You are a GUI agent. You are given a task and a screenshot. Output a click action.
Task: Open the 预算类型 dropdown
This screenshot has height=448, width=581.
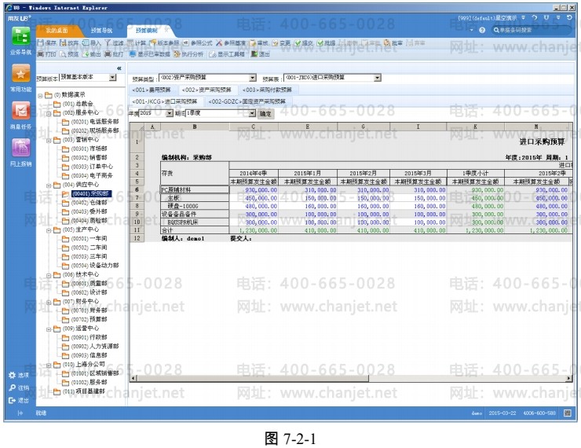click(x=252, y=79)
